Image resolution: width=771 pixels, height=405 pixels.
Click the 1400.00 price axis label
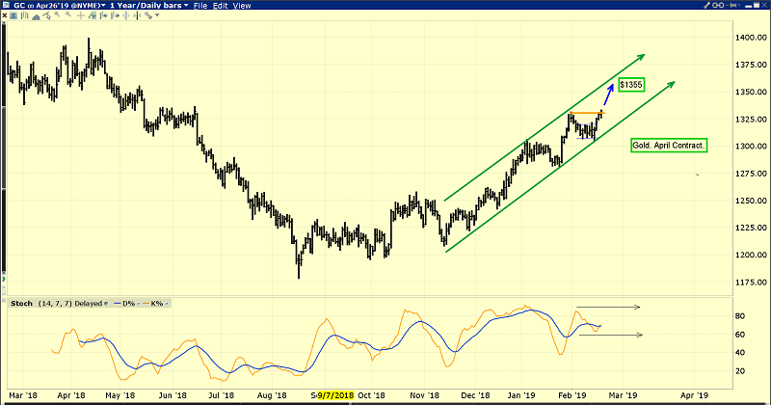coord(751,38)
